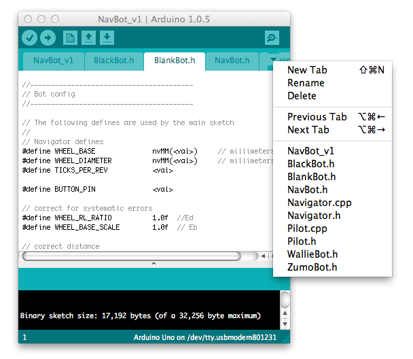Click '// correct for systematic errors' comment

pos(88,208)
